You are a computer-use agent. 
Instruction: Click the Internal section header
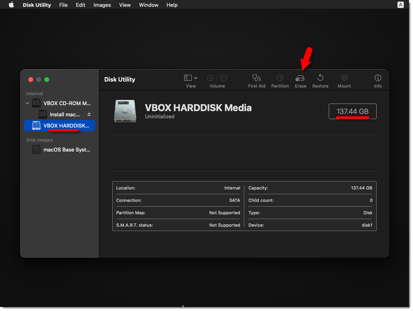[34, 94]
